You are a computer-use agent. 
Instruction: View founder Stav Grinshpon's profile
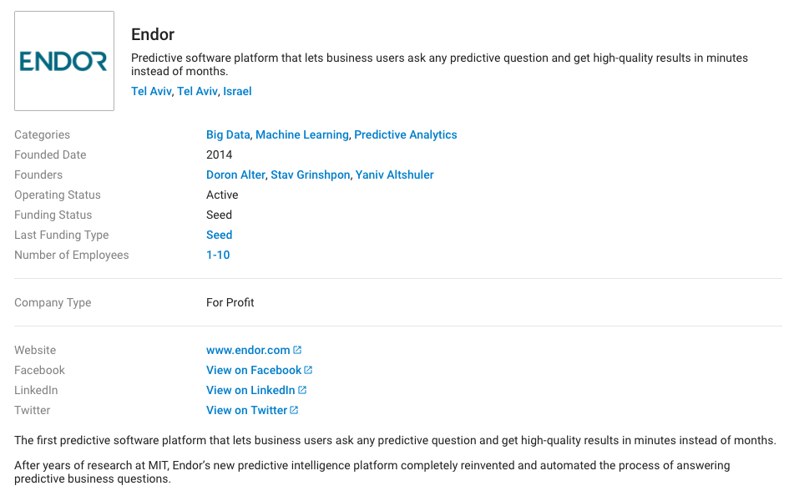click(x=311, y=175)
